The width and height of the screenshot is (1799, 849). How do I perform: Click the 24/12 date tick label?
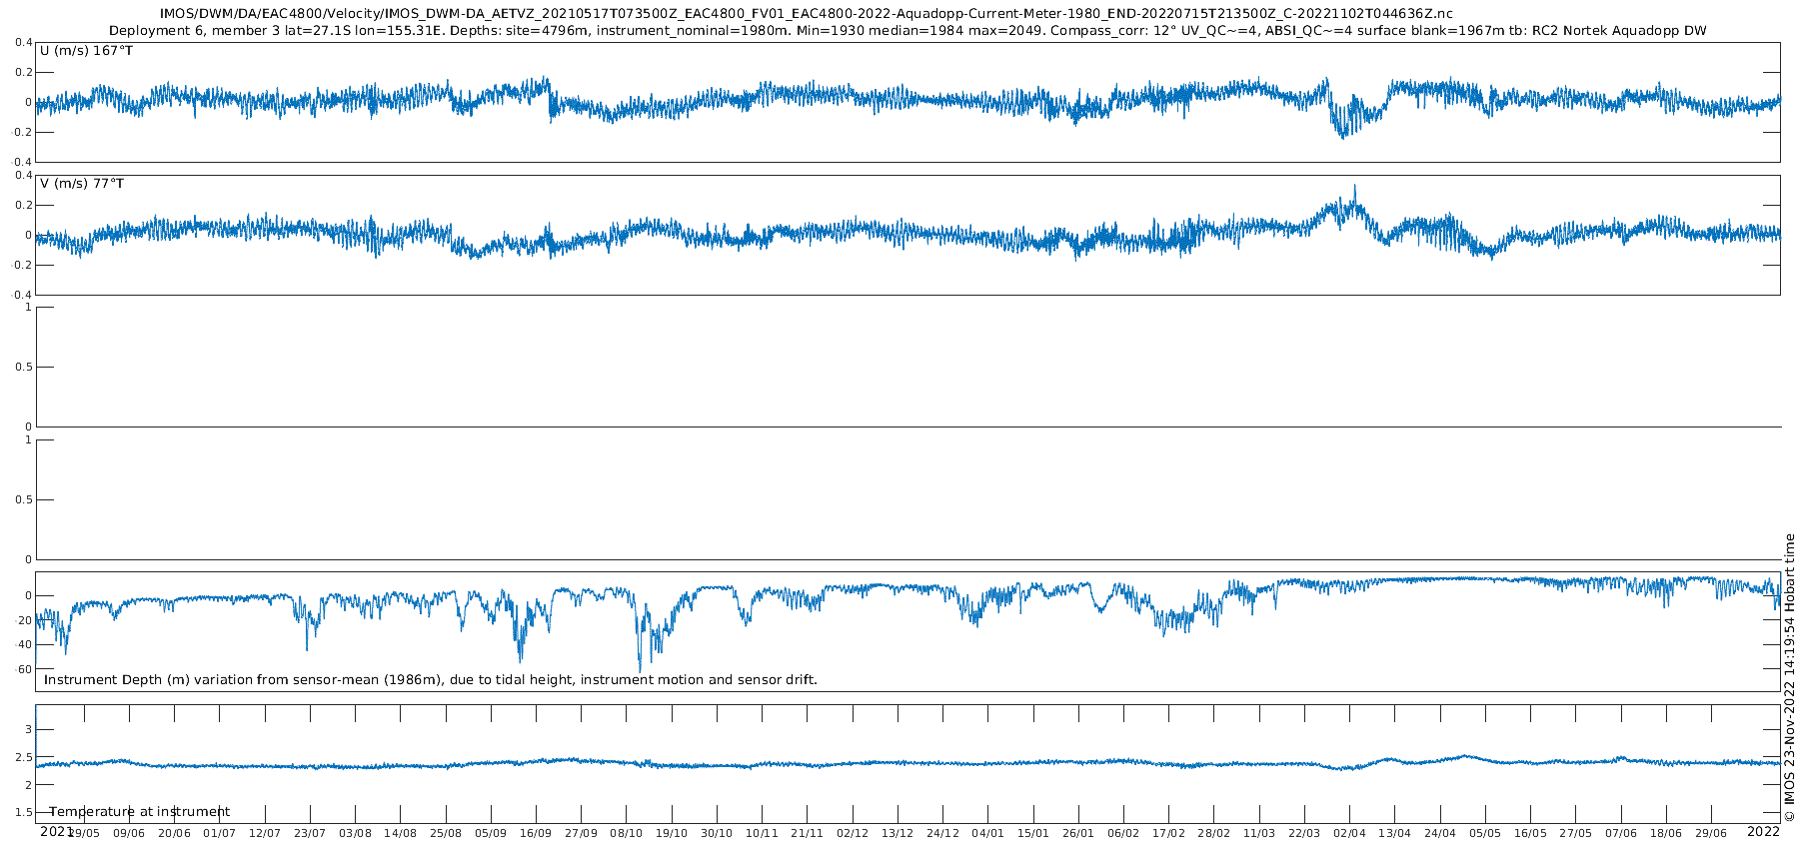coord(942,833)
